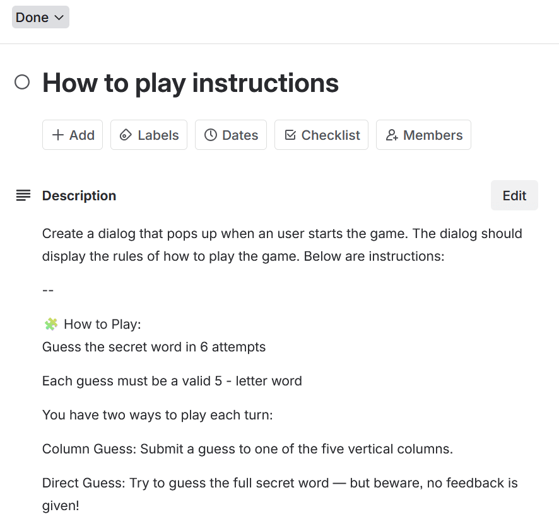Click the "Column Guess" instruction line
This screenshot has height=524, width=559.
tap(247, 449)
